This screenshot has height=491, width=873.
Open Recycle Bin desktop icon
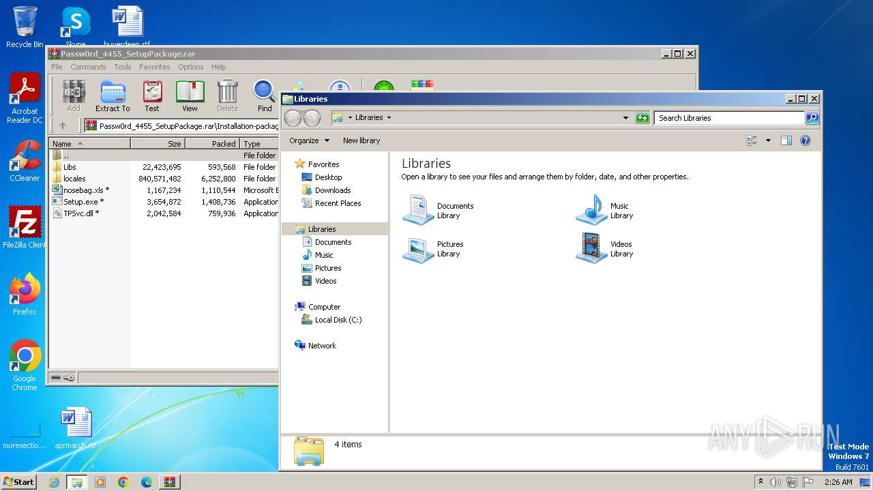[x=25, y=27]
